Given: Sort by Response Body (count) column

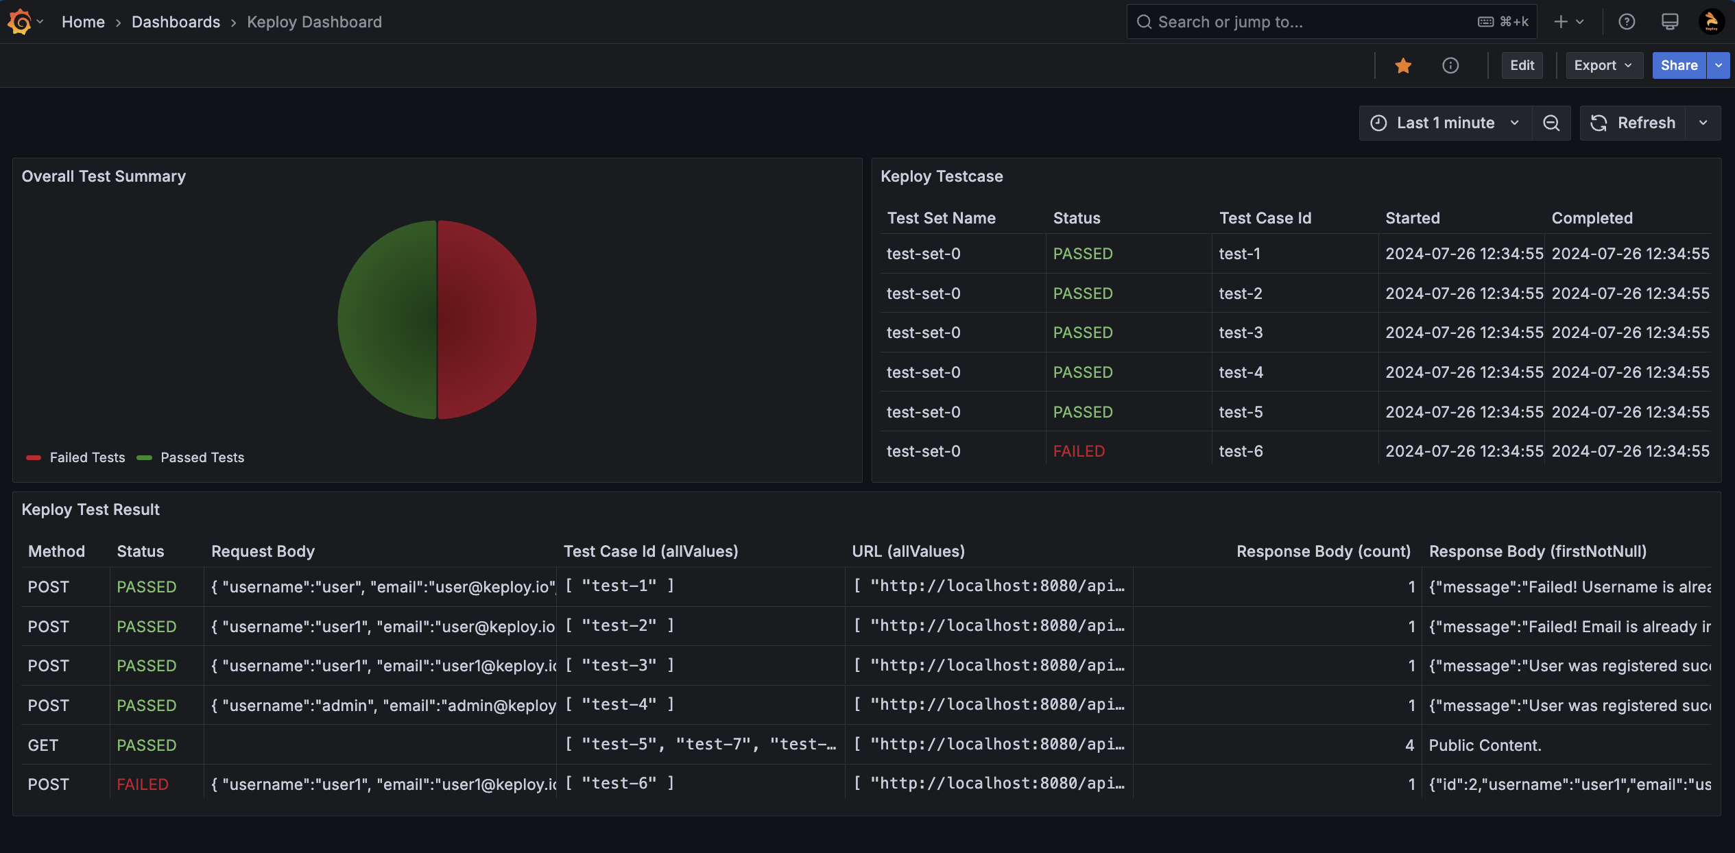Looking at the screenshot, I should point(1324,551).
